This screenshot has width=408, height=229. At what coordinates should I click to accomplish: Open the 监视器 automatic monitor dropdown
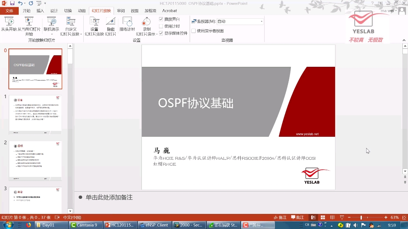[261, 21]
